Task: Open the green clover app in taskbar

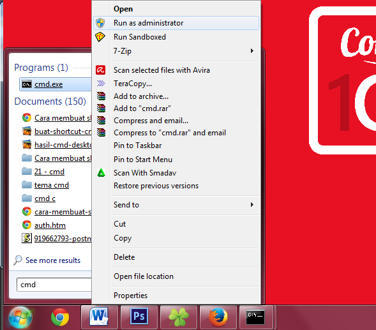Action: tap(179, 317)
